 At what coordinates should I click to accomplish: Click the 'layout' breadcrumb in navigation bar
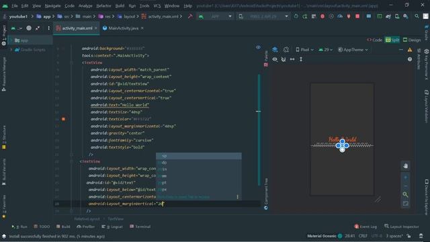pos(127,16)
